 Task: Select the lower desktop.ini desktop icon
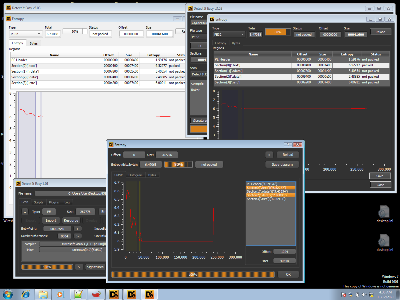tap(385, 243)
